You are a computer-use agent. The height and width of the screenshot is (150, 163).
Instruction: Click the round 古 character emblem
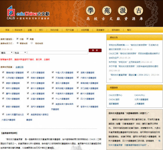coord(139,11)
